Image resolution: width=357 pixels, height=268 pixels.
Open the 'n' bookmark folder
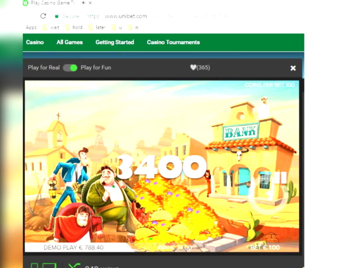coord(133,27)
